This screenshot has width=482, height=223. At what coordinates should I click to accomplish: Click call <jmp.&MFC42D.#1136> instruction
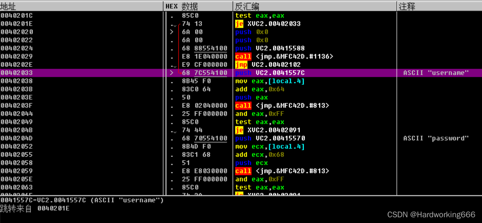tap(284, 56)
